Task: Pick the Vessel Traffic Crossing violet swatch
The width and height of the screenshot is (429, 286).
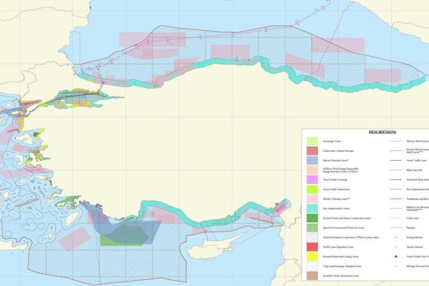Action: [312, 180]
